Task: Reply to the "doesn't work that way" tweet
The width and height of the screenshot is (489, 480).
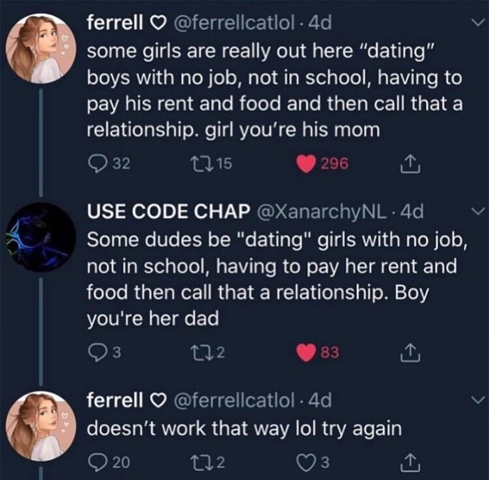Action: tap(97, 463)
